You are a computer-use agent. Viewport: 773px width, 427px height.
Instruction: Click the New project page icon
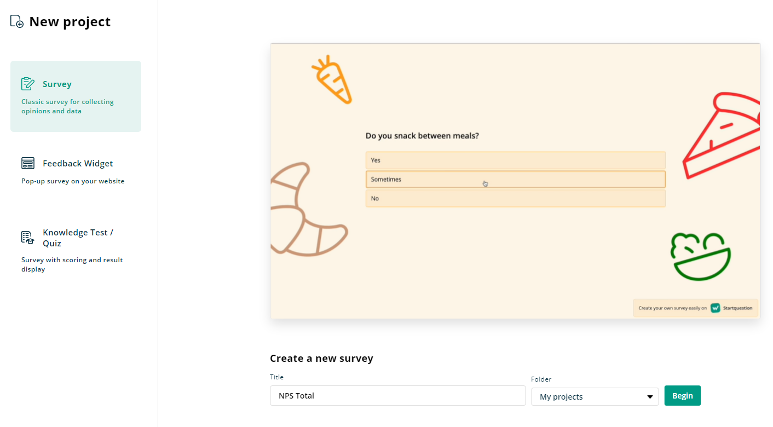coord(17,21)
